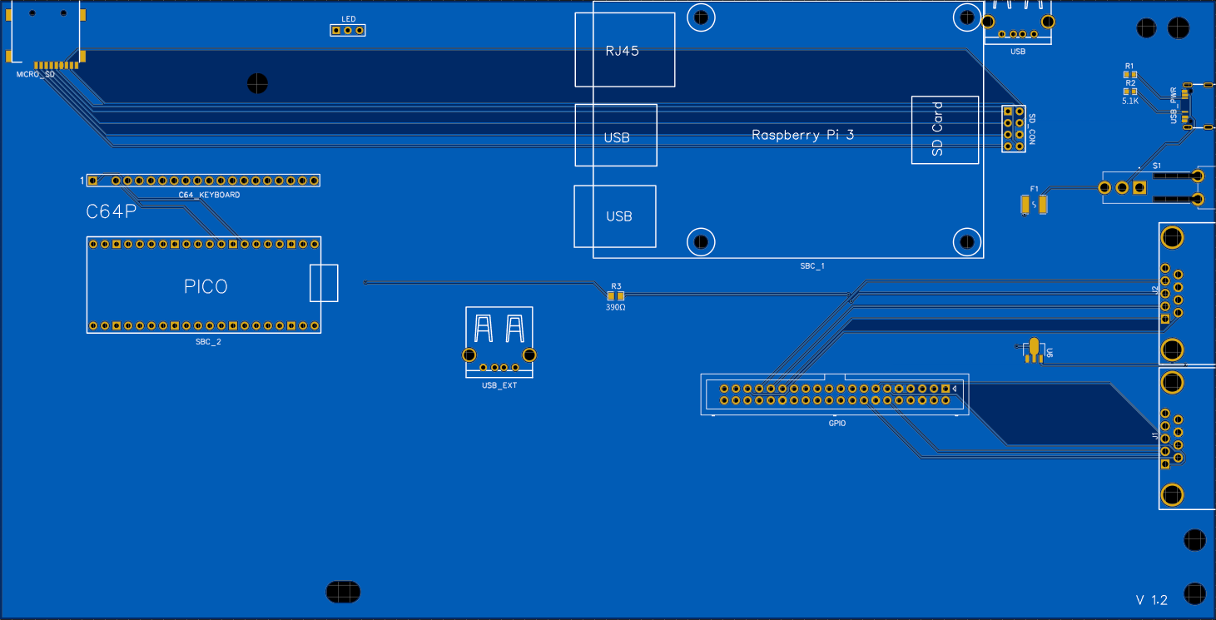Viewport: 1216px width, 620px height.
Task: Click the GPIO header label
Action: coord(836,424)
